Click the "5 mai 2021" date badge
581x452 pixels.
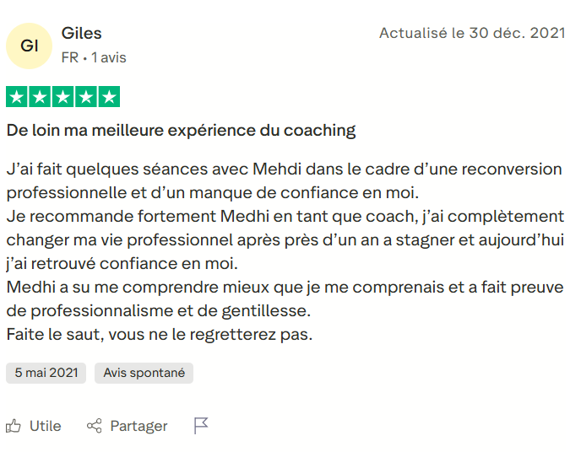tap(46, 373)
